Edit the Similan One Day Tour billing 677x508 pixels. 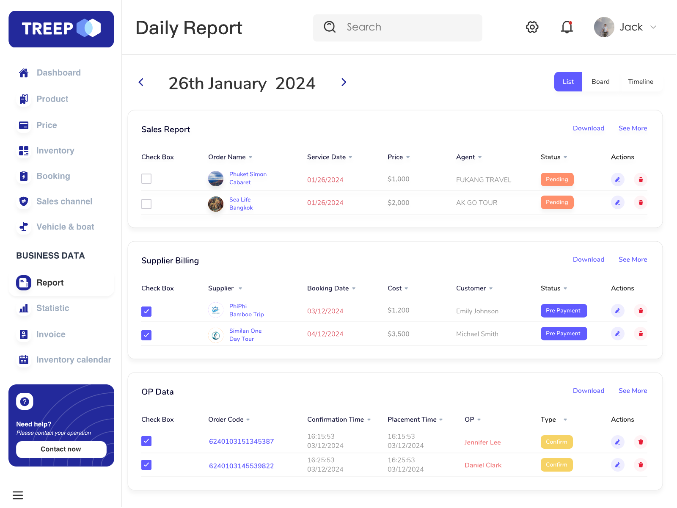click(x=618, y=334)
